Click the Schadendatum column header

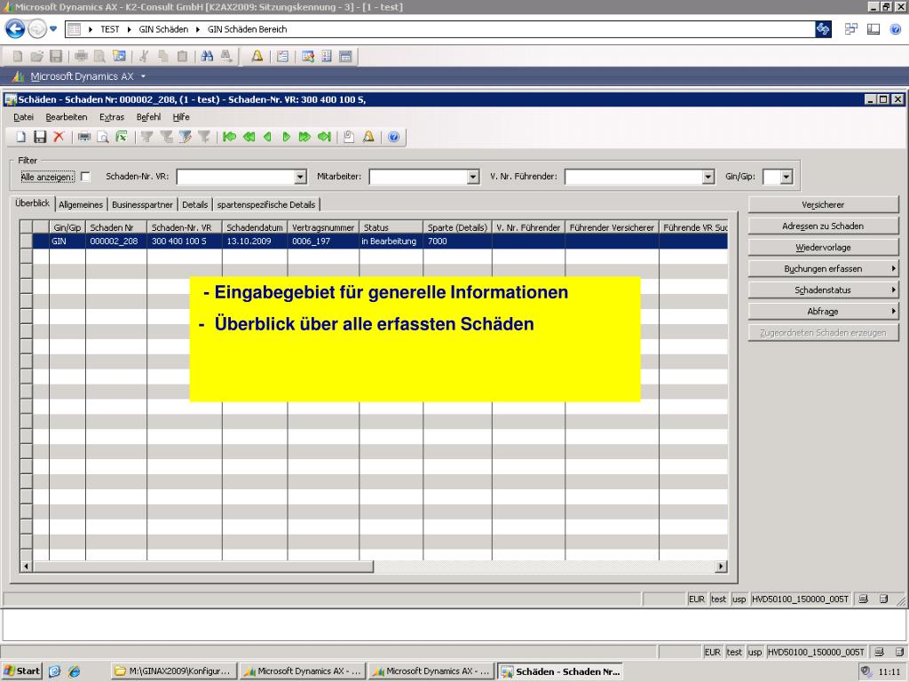(x=255, y=227)
